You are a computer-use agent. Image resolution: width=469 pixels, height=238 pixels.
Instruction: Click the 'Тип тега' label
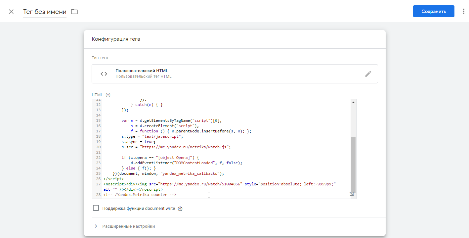[x=100, y=58]
